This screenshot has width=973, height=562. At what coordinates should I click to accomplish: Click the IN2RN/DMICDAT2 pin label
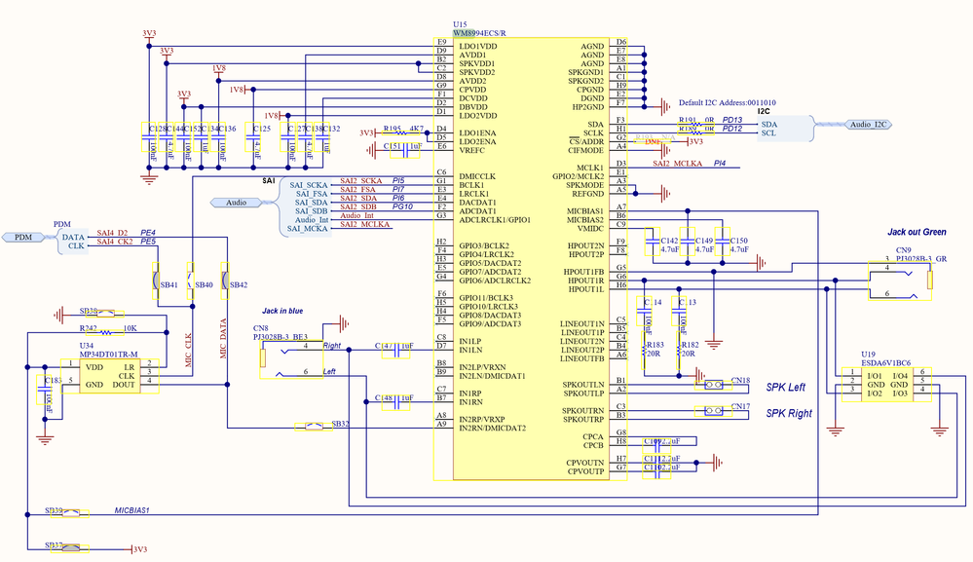492,428
